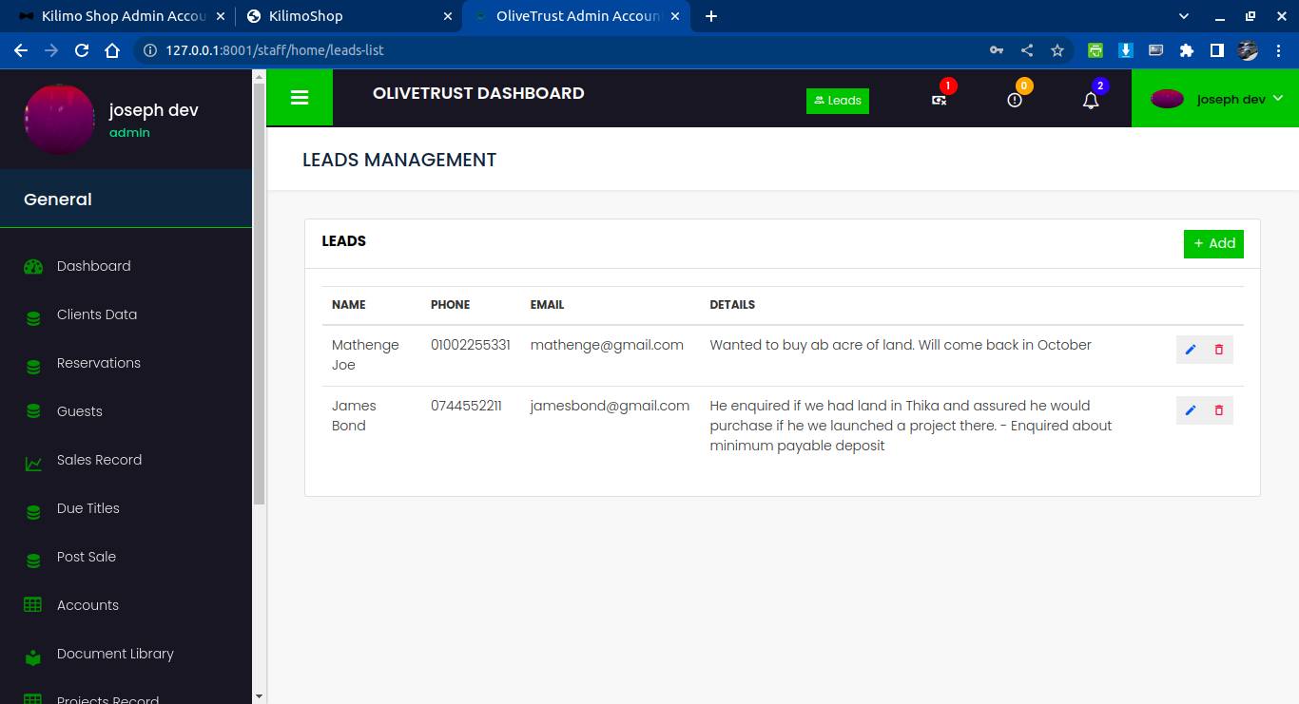This screenshot has height=704, width=1299.
Task: Delete the James Bond lead with trash icon
Action: coord(1218,410)
